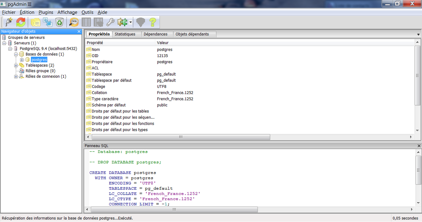
Task: Select PostgreSQL 9.4 (localhost:5432) server
Action: click(x=48, y=49)
